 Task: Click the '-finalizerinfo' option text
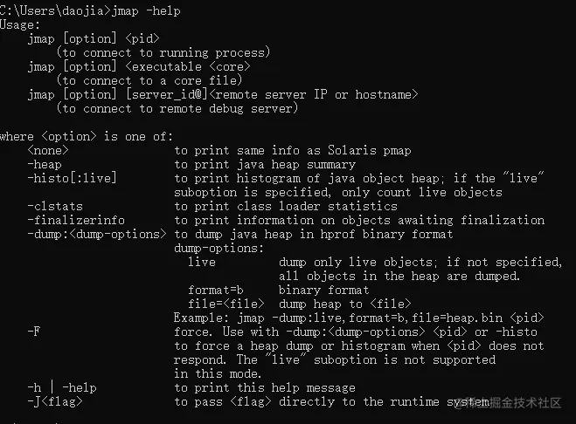76,220
